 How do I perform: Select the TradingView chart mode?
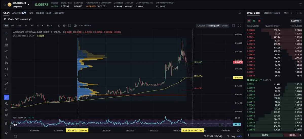[213, 26]
